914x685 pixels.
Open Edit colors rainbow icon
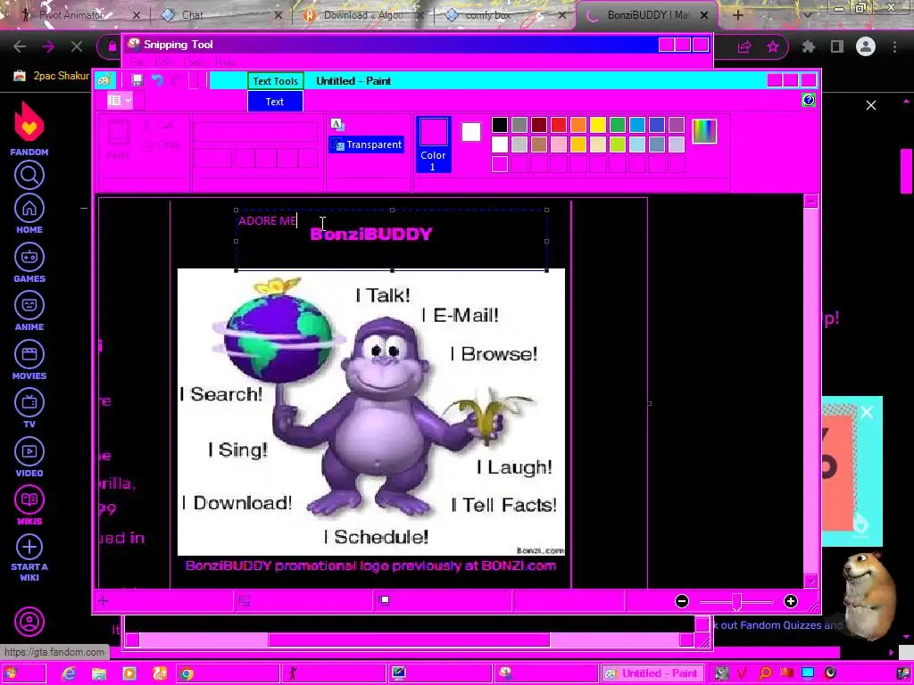(x=704, y=131)
